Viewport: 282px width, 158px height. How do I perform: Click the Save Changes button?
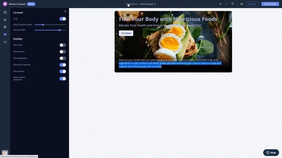click(x=270, y=4)
